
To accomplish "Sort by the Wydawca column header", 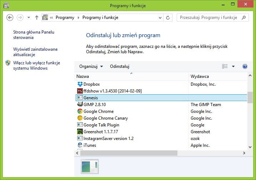I will pos(218,76).
